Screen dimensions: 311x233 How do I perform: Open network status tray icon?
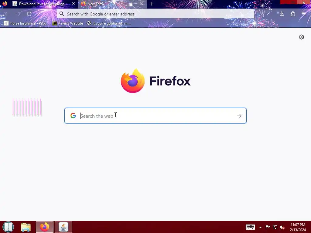tap(275, 227)
